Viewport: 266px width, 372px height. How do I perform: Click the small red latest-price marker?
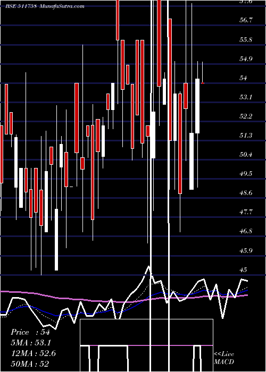coord(203,83)
